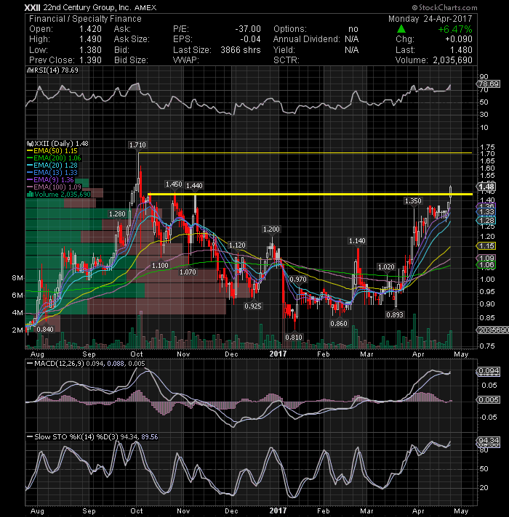509x517 pixels.
Task: Click the Chg value +0.090
Action: [459, 39]
